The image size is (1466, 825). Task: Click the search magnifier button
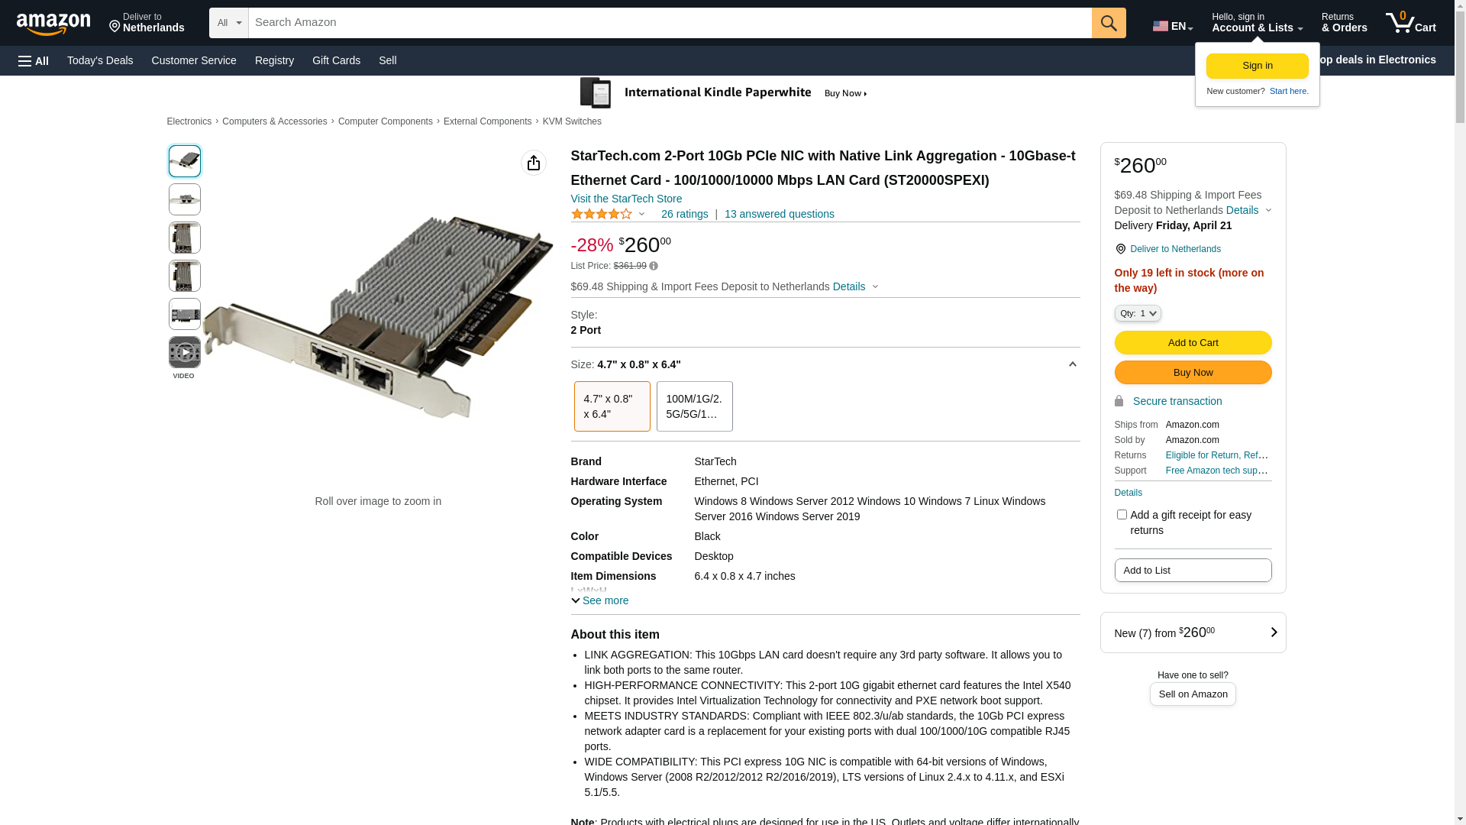point(1108,23)
